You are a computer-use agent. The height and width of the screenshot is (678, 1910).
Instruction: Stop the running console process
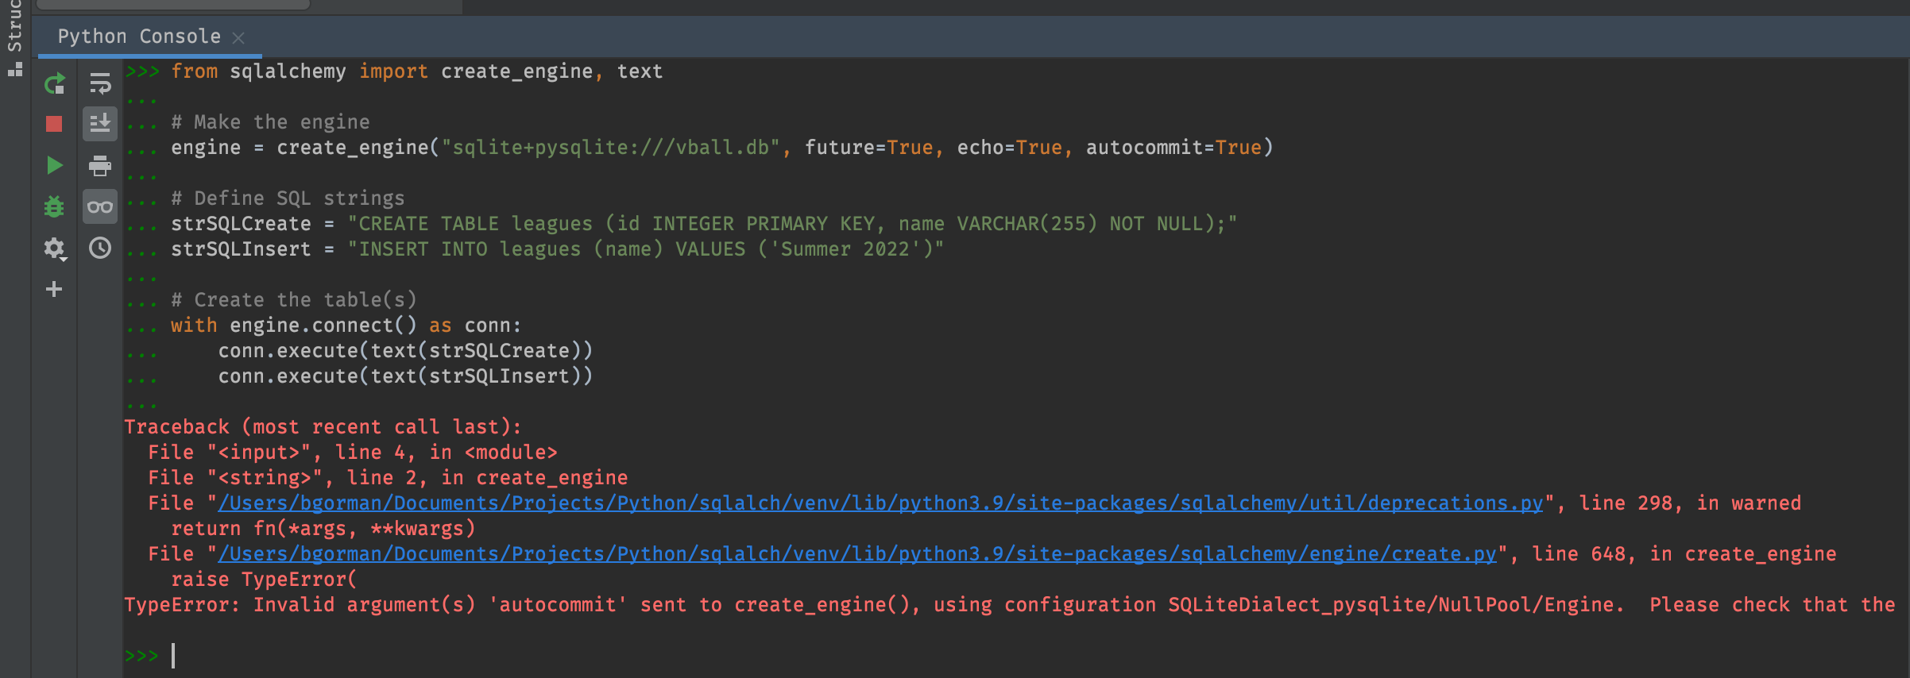click(53, 124)
